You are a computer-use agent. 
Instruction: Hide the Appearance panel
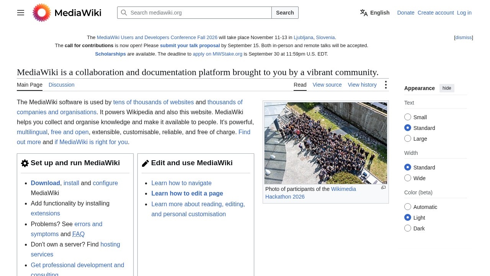447,88
